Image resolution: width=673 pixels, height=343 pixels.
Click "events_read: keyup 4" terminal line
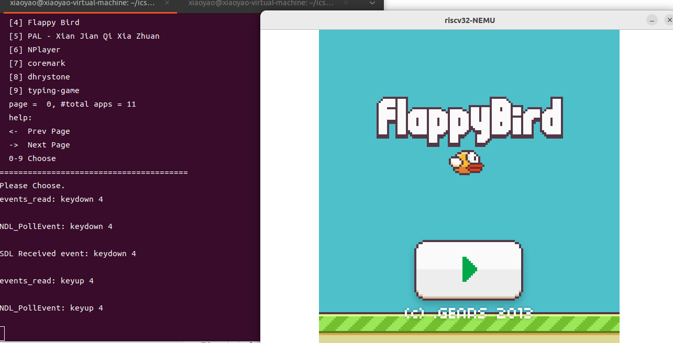(x=47, y=281)
